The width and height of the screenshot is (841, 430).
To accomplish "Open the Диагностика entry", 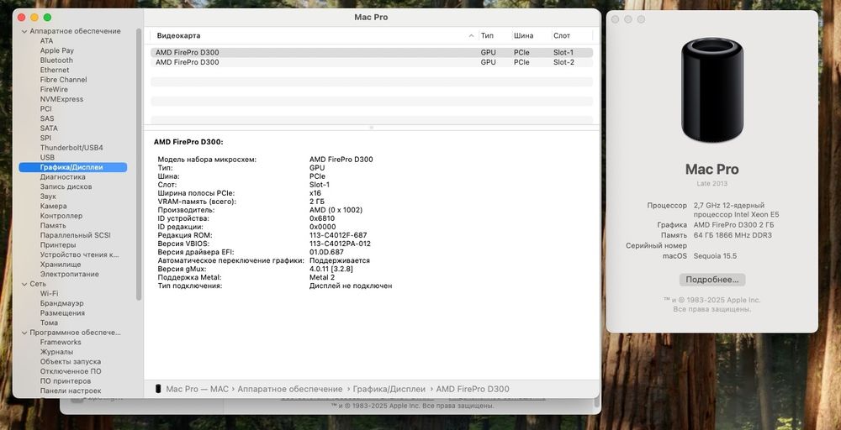I will [63, 176].
